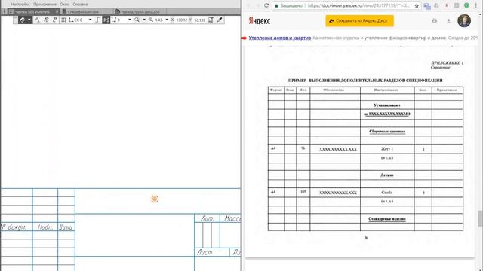This screenshot has width=483, height=271.
Task: Go back in the Chrome browser
Action: pos(248,5)
